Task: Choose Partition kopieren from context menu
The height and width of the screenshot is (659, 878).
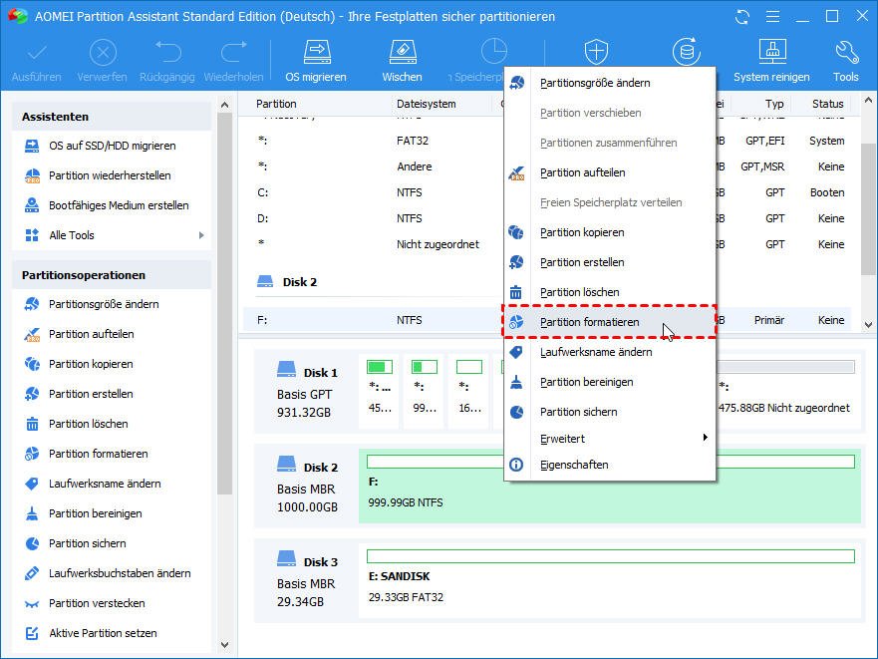Action: pyautogui.click(x=610, y=232)
